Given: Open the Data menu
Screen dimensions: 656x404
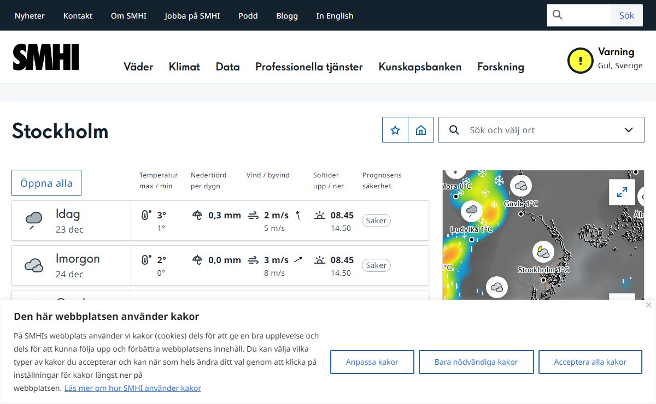Looking at the screenshot, I should point(227,67).
